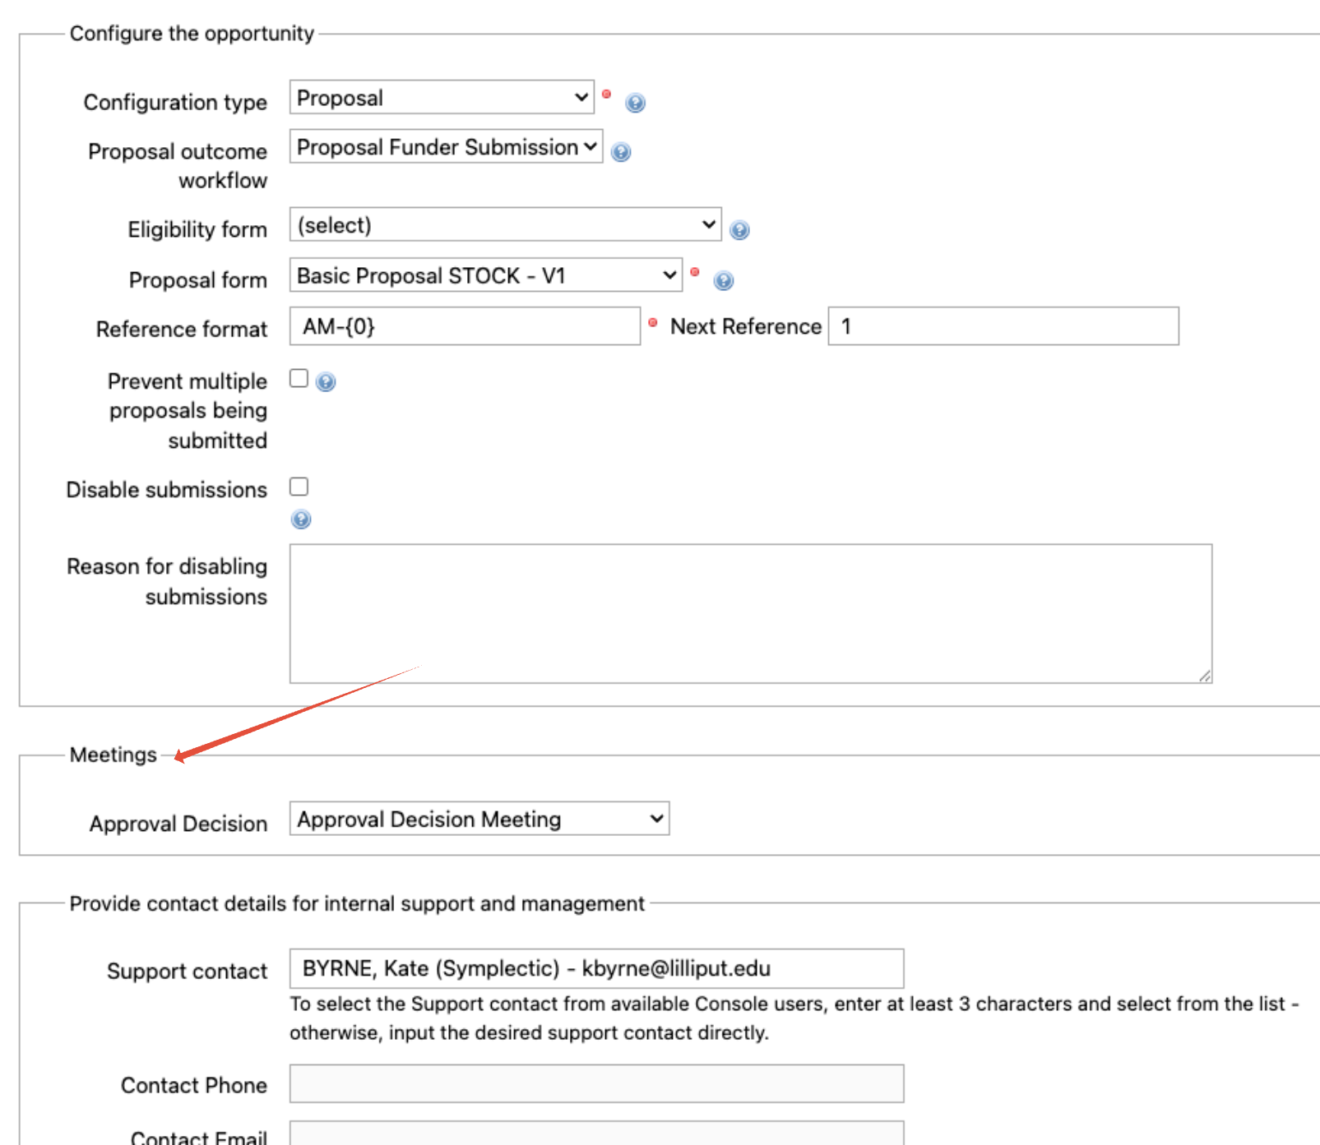Click the Support contact text field
Screen dimensions: 1320x1145
pos(596,968)
